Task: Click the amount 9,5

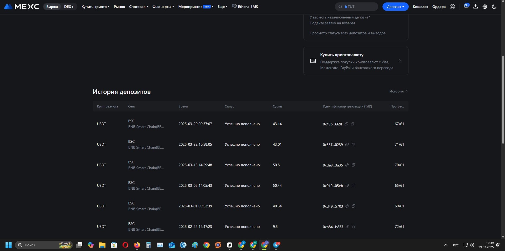Action: click(x=275, y=227)
